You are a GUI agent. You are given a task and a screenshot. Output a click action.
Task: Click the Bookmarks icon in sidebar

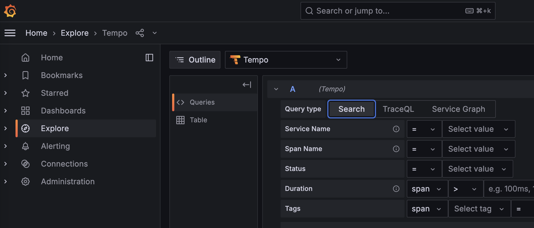[25, 75]
